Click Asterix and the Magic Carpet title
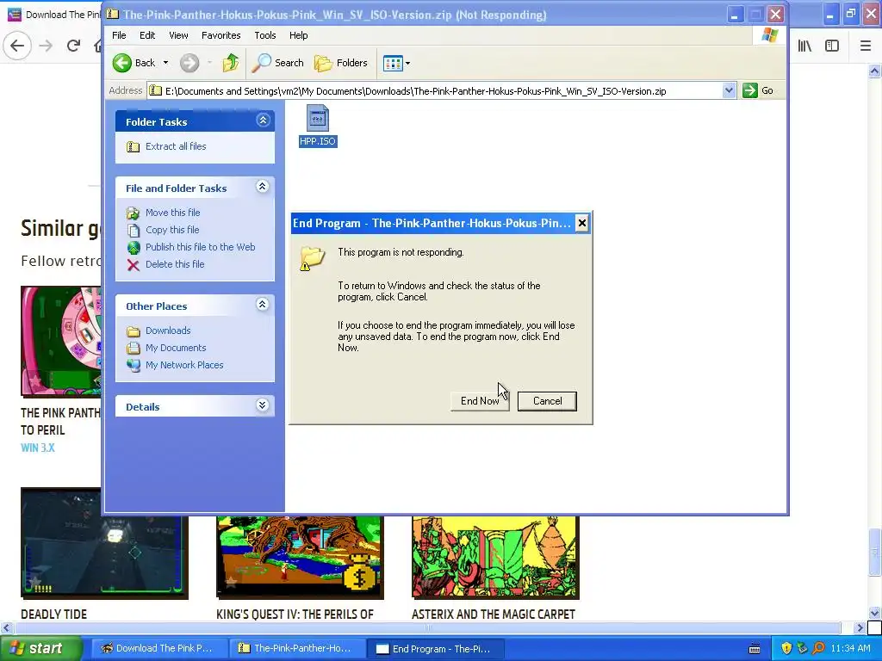 pos(494,615)
